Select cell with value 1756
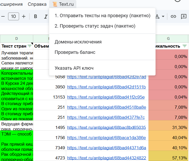The height and width of the screenshot is (161, 189). coord(50,136)
